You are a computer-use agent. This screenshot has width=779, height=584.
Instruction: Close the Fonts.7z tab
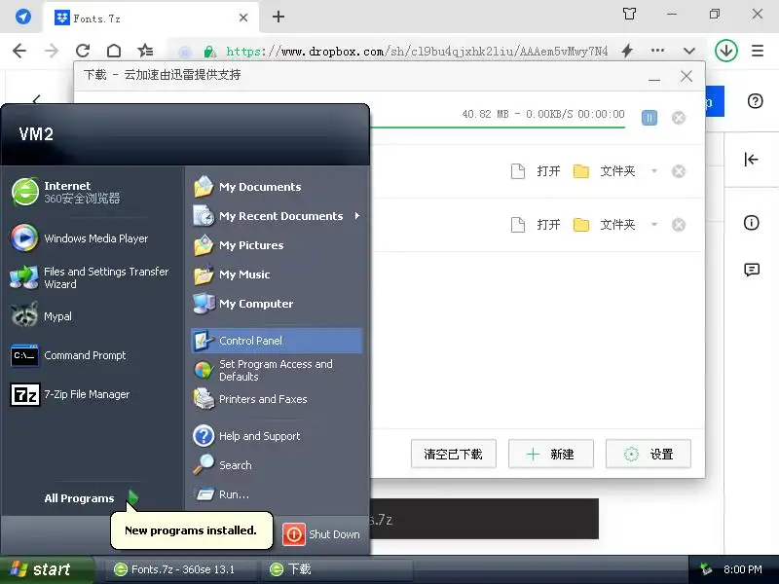[x=242, y=18]
